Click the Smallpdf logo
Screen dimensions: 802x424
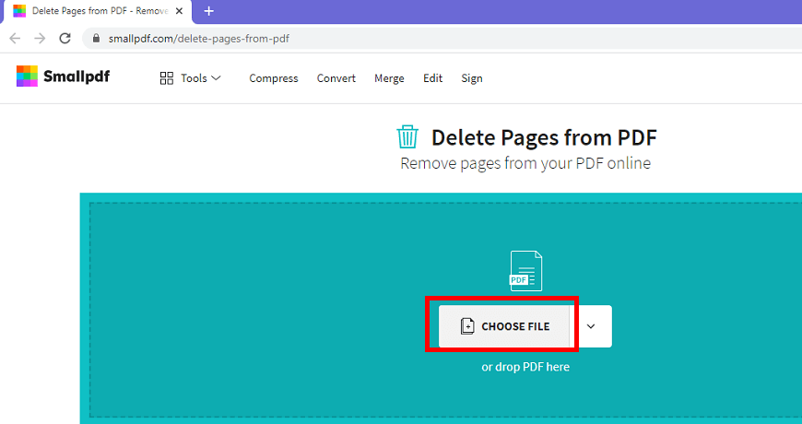click(63, 77)
